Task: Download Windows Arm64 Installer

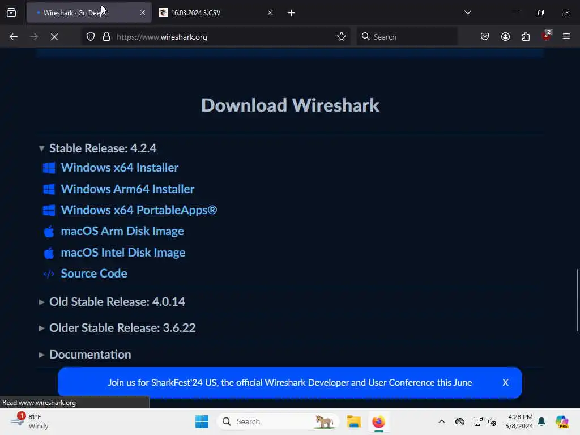Action: click(127, 189)
